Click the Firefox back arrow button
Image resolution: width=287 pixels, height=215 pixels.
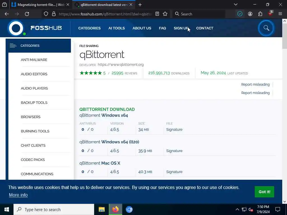click(x=7, y=14)
